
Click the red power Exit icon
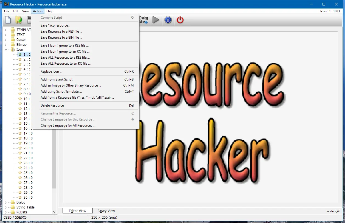(x=180, y=20)
